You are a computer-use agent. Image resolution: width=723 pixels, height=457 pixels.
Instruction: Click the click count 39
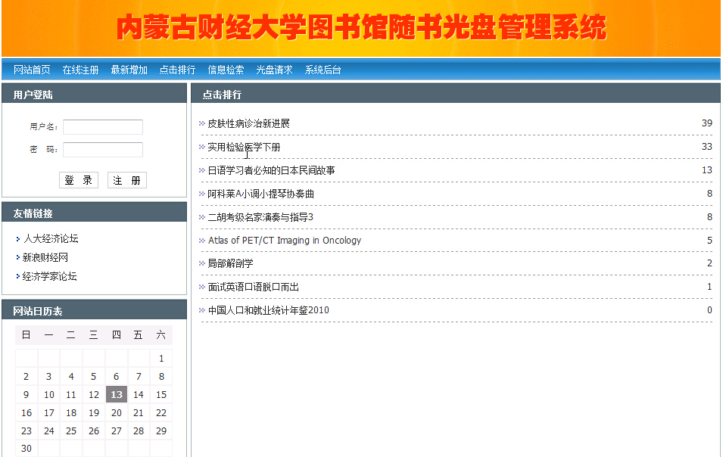click(x=707, y=123)
